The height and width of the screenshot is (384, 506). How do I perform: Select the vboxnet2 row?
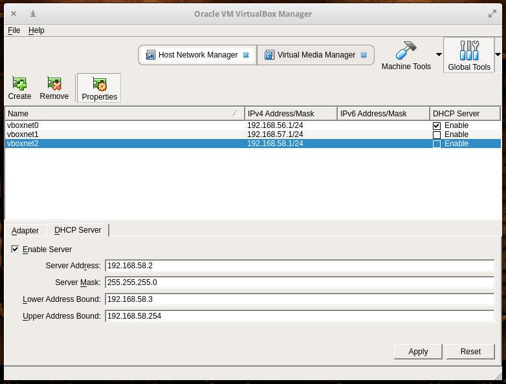pyautogui.click(x=253, y=144)
